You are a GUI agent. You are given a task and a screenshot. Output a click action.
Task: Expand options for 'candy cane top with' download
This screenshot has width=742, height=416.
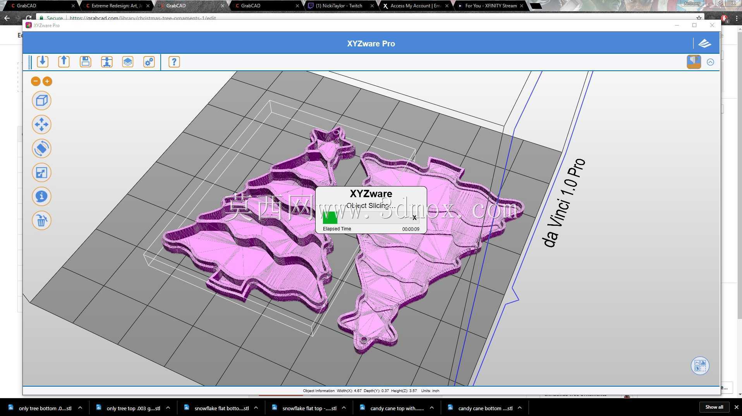(432, 407)
